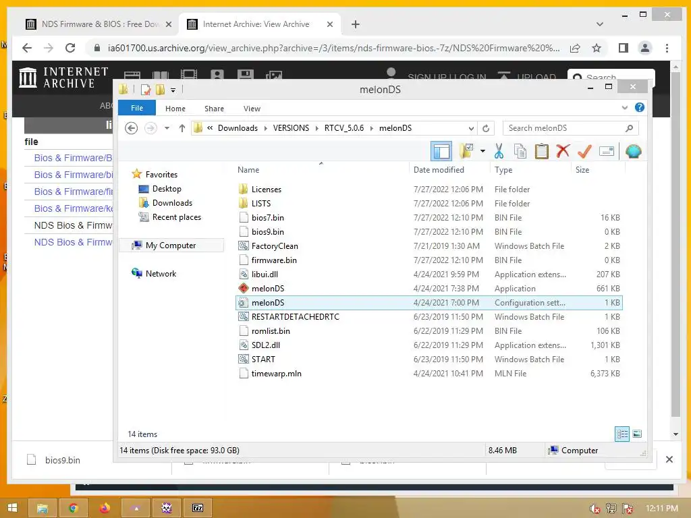The image size is (691, 518).
Task: Click the Cut scissors icon
Action: tap(499, 151)
